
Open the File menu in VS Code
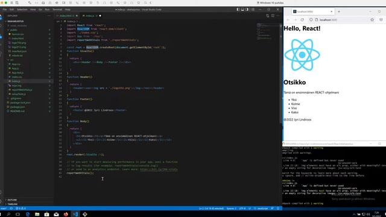tap(5, 10)
